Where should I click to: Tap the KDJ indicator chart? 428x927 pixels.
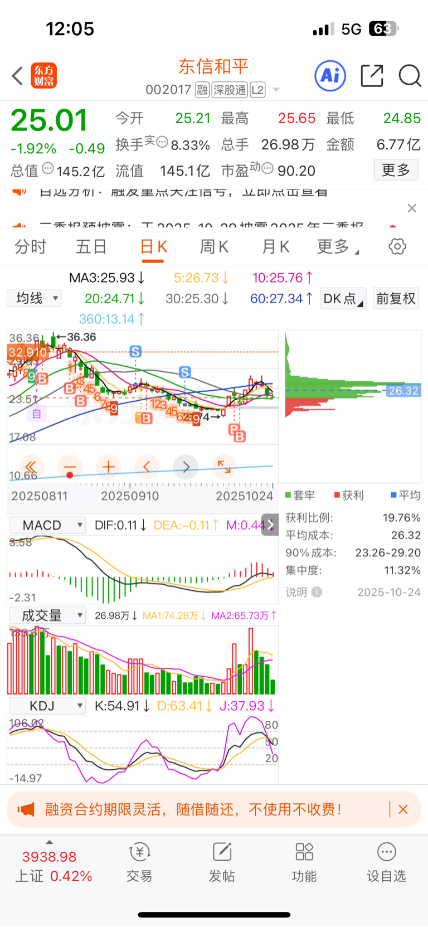click(143, 750)
